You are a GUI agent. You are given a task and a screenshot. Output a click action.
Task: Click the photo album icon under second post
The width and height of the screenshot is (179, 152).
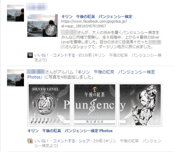30,141
